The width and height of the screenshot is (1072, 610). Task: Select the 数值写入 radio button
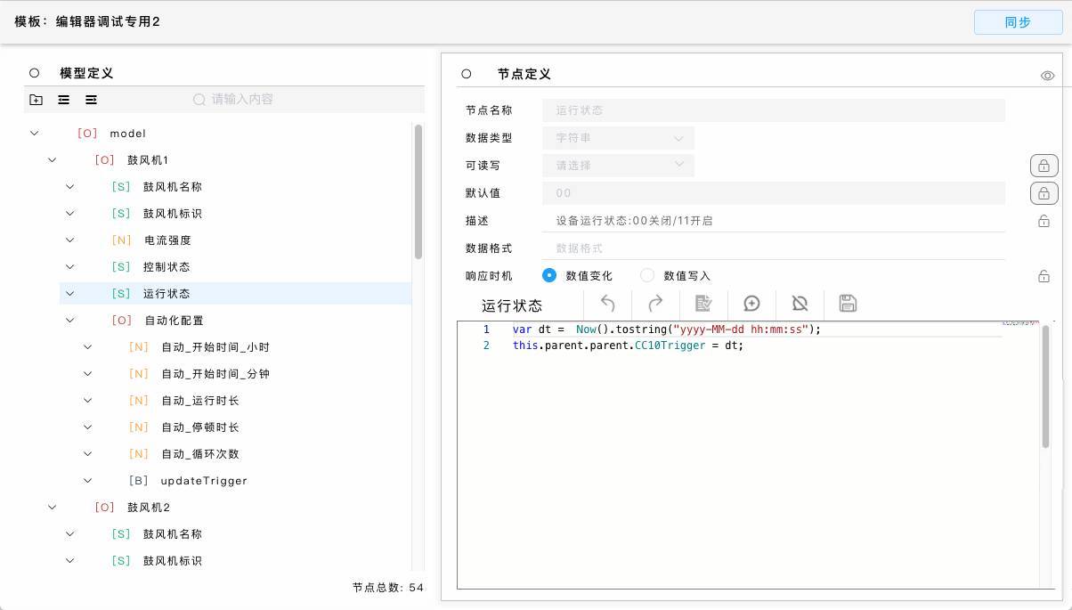[647, 276]
